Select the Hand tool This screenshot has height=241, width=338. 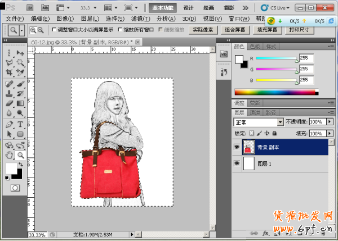(x=9, y=155)
